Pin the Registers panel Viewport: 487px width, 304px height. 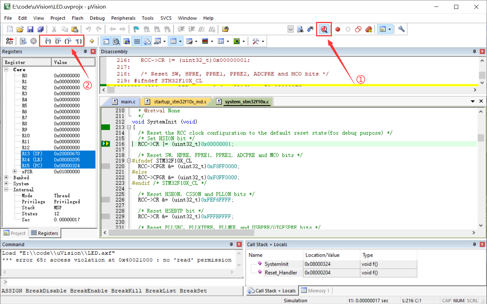coord(85,51)
